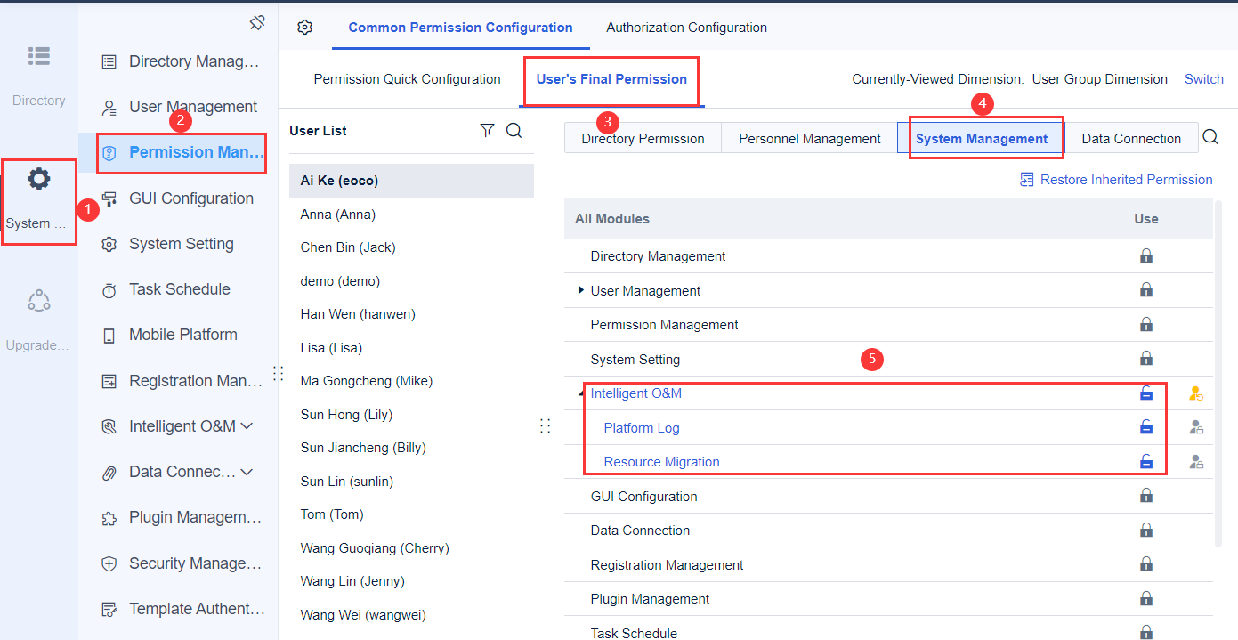Expand the User Management module row
1238x640 pixels.
point(581,290)
